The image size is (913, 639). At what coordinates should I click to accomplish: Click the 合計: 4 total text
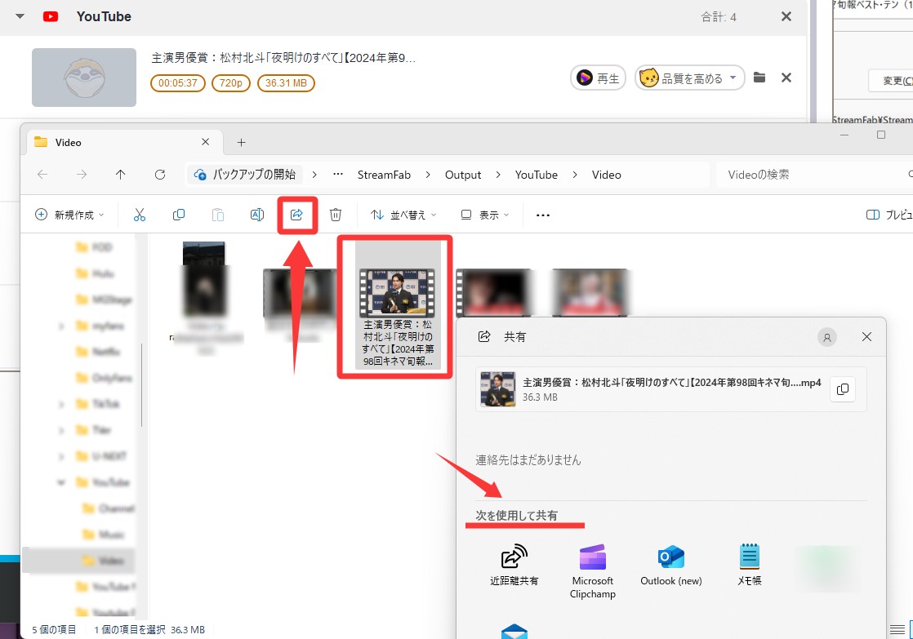click(719, 17)
